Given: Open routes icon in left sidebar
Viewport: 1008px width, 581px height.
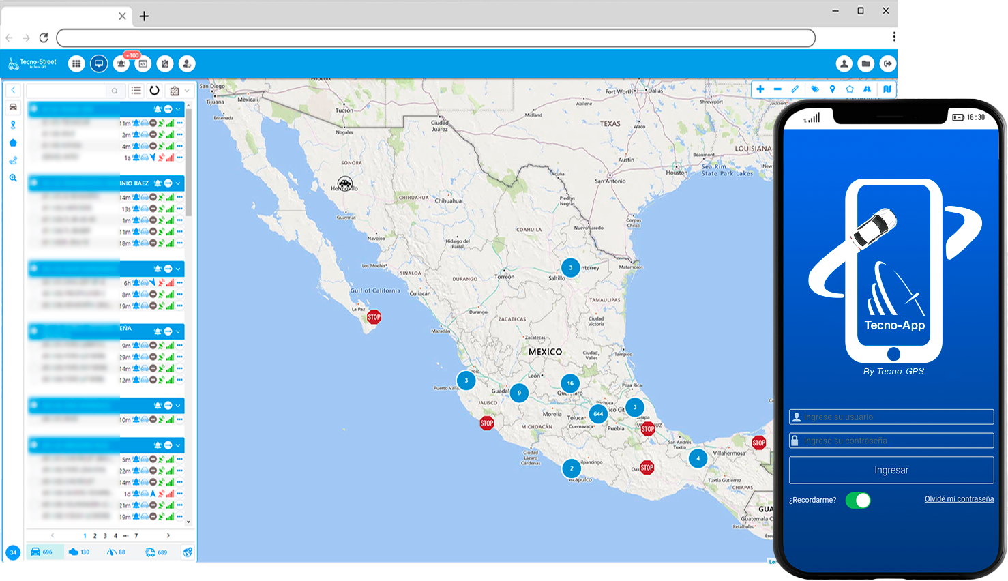Looking at the screenshot, I should 13,160.
